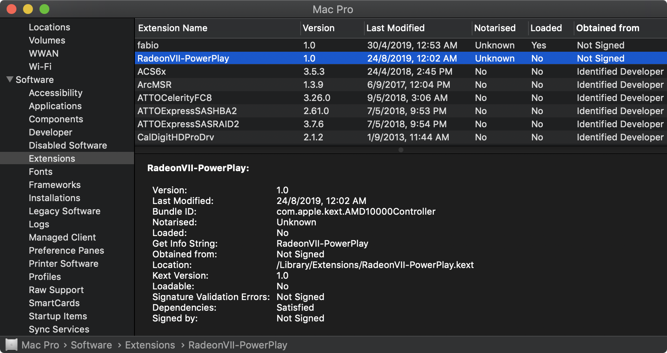The image size is (667, 353).
Task: Click the yellow minimize window button
Action: coord(28,9)
